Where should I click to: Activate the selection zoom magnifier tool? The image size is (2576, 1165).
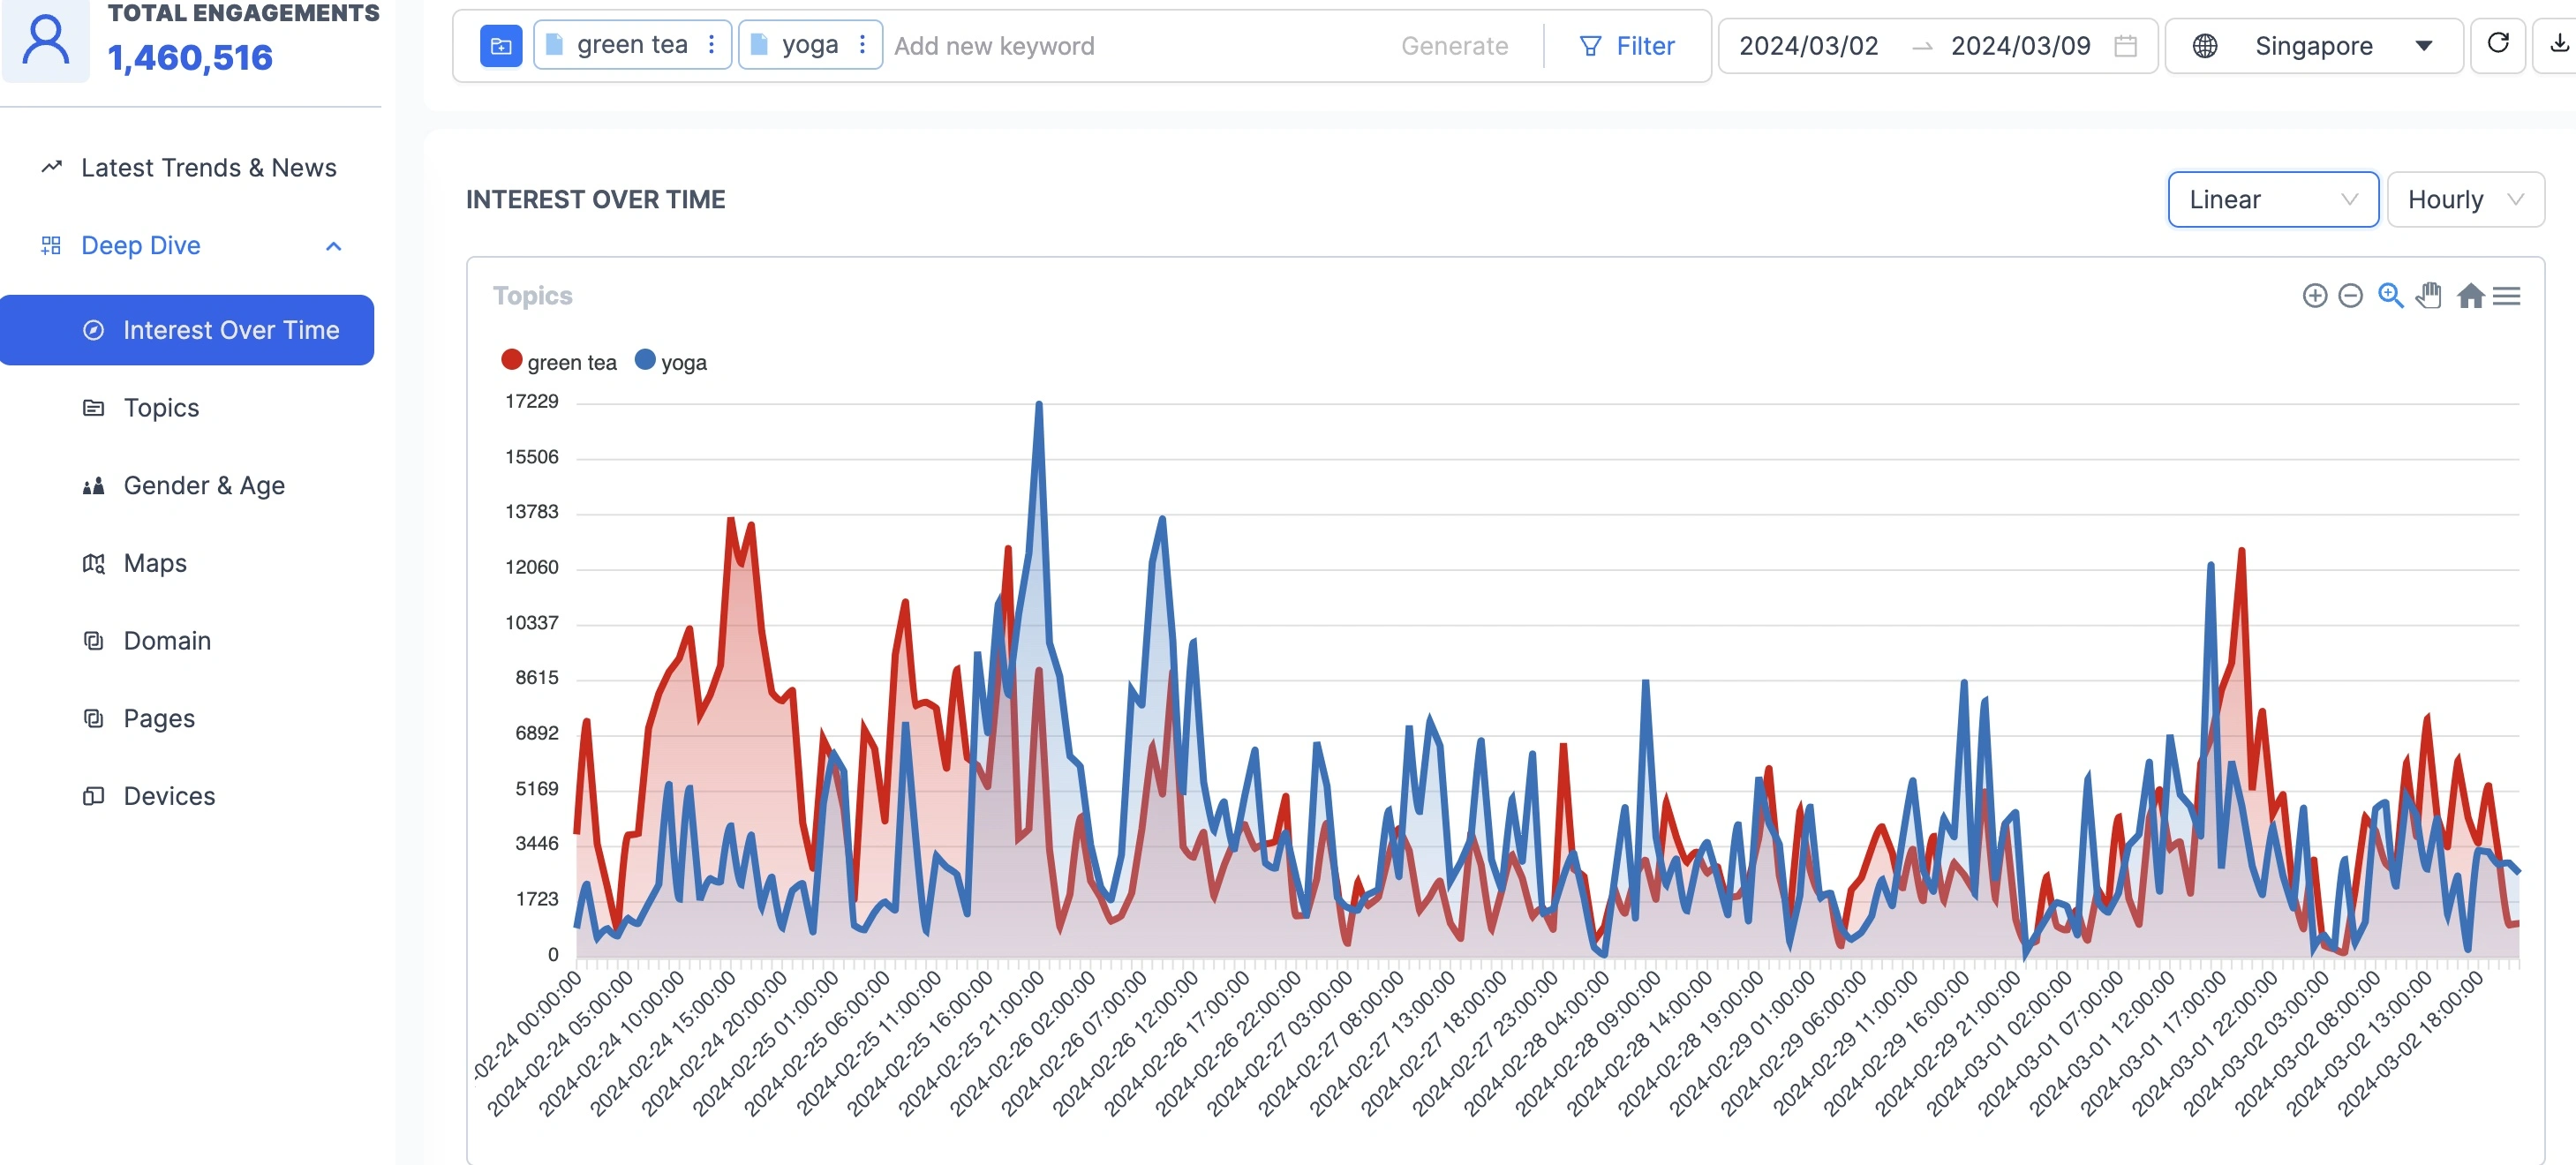click(x=2391, y=295)
